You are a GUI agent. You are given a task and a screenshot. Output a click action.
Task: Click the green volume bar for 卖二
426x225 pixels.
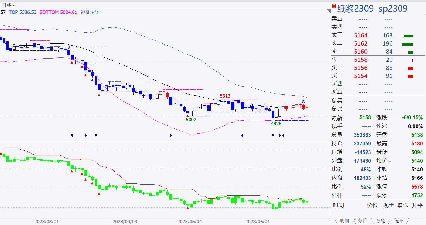coord(407,44)
